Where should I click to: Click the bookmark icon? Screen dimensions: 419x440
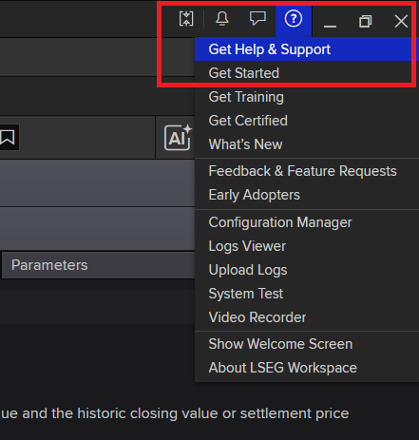8,137
